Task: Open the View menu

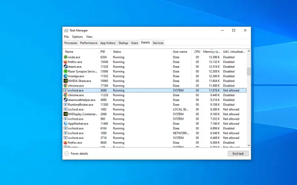Action: click(x=89, y=37)
